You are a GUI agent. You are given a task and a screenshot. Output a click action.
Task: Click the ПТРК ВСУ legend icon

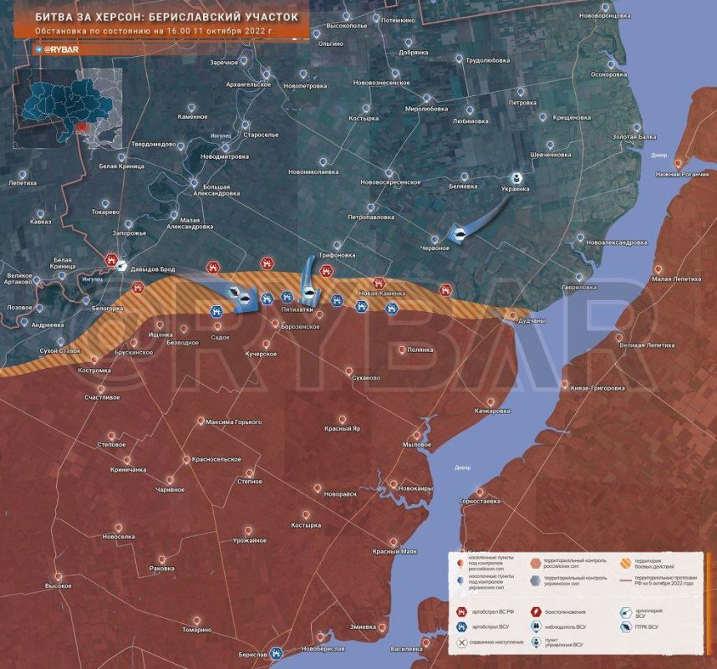[x=626, y=627]
